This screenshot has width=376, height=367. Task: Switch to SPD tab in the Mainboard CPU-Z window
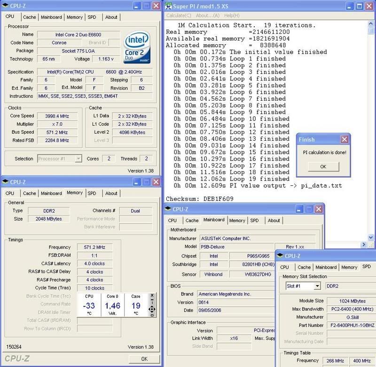[254, 220]
